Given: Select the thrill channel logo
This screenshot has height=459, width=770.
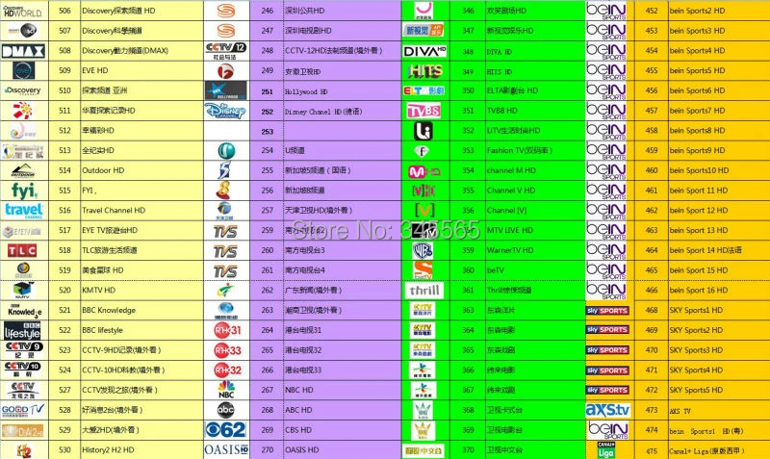Looking at the screenshot, I should [424, 291].
